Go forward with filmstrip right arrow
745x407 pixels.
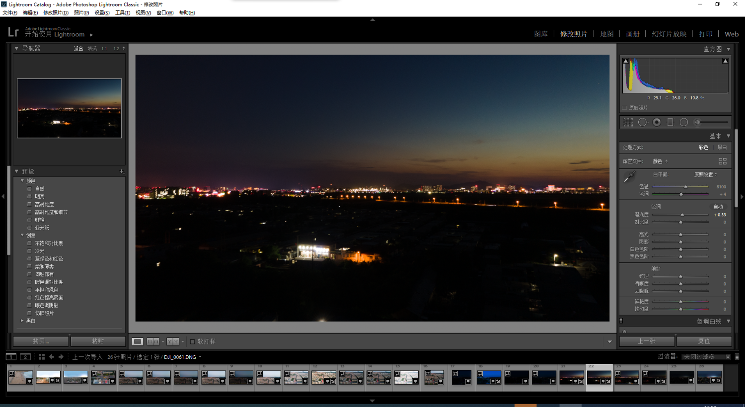click(x=61, y=357)
